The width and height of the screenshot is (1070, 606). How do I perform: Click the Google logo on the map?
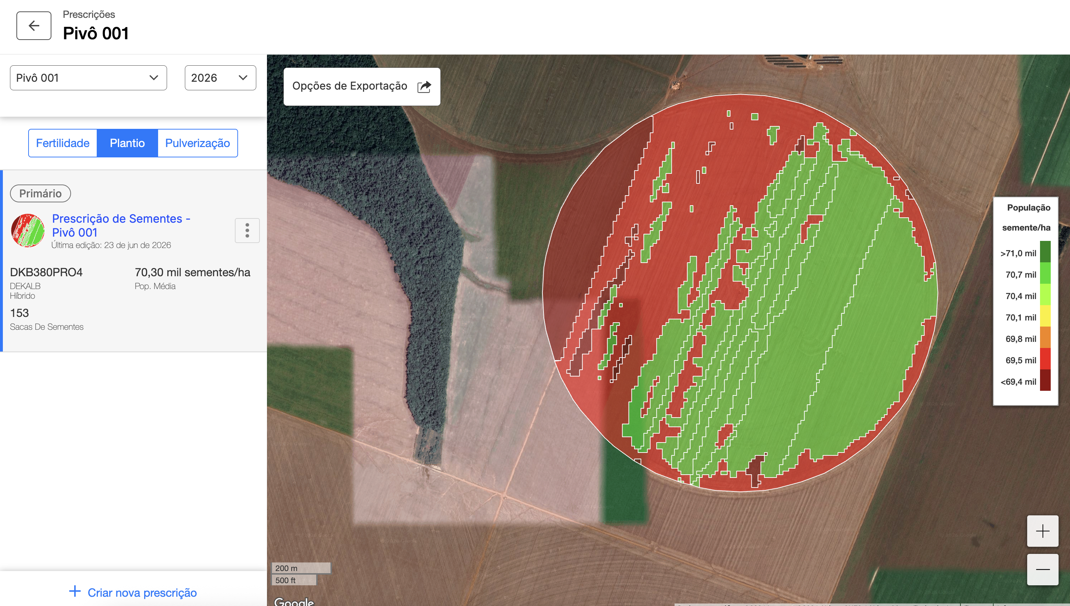coord(294,601)
